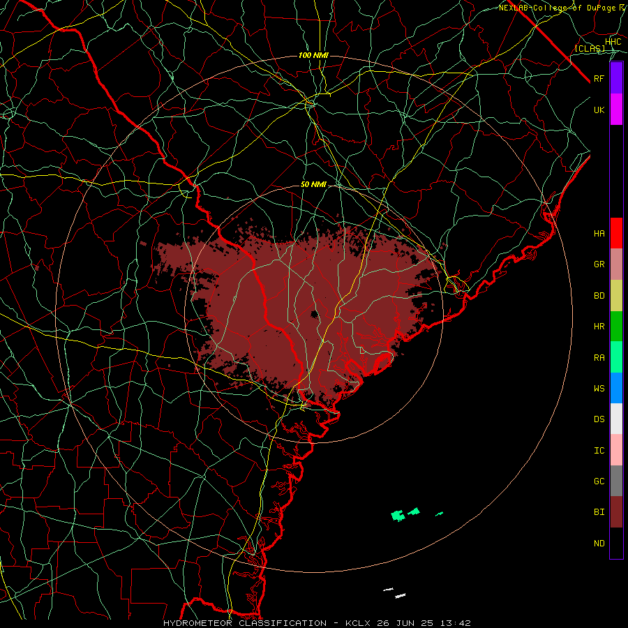Click the blue WS legend swatch
The height and width of the screenshot is (628, 628).
[616, 388]
